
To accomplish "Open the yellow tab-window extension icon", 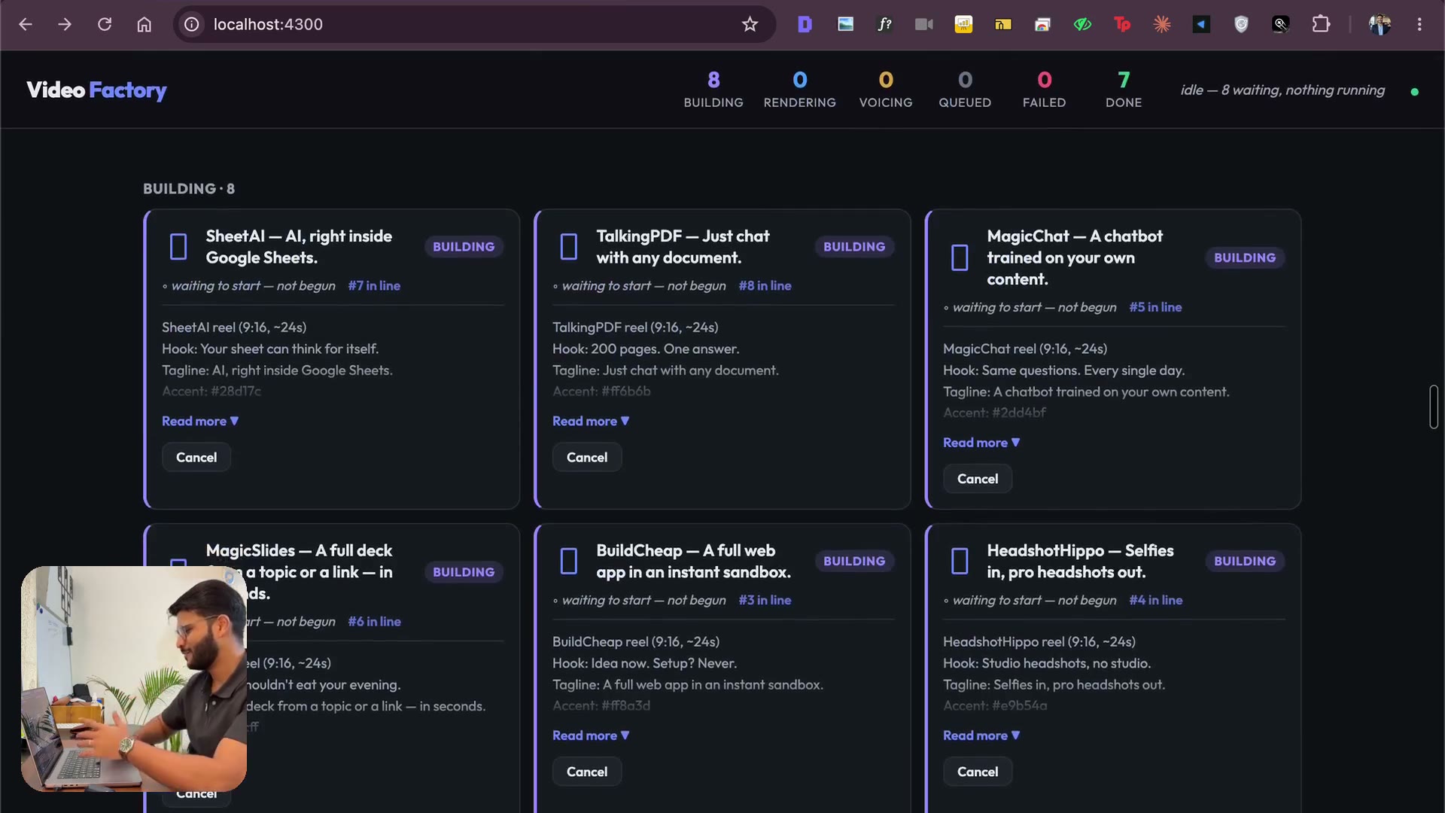I will tap(1003, 24).
